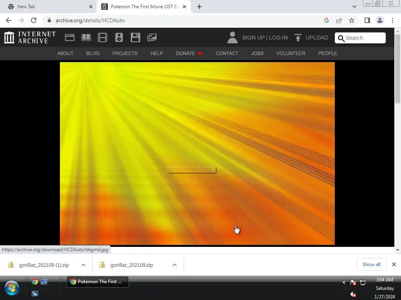This screenshot has width=401, height=300.
Task: Open the ABOUT menu item
Action: pos(65,54)
